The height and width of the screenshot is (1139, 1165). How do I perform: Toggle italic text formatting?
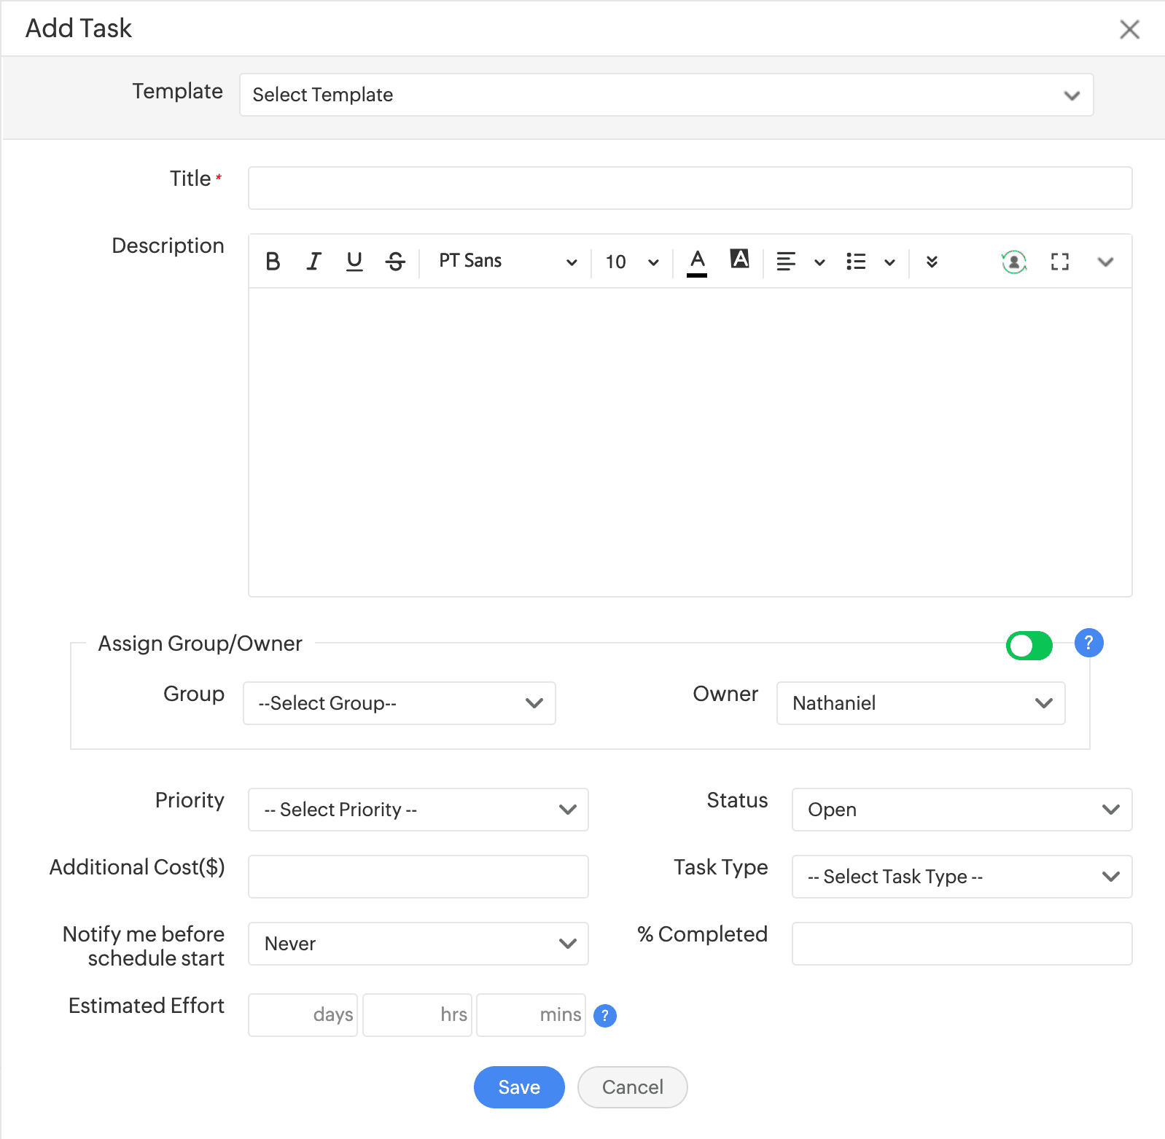tap(313, 262)
